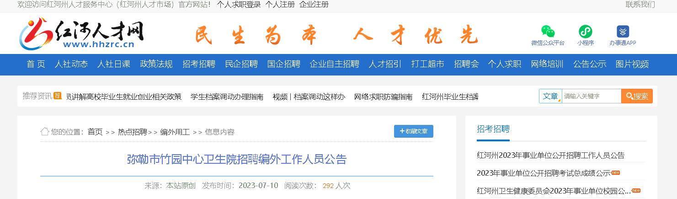This screenshot has height=199, width=677.
Task: Click the orange 荐 badge icon
Action: point(57,96)
